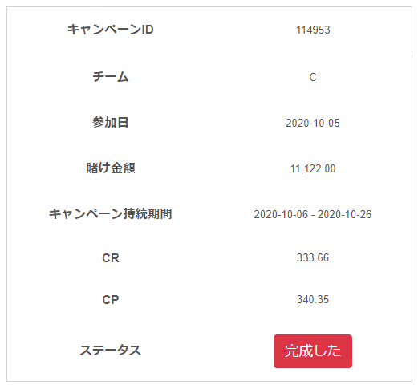Click CR value 333.66

coord(313,257)
